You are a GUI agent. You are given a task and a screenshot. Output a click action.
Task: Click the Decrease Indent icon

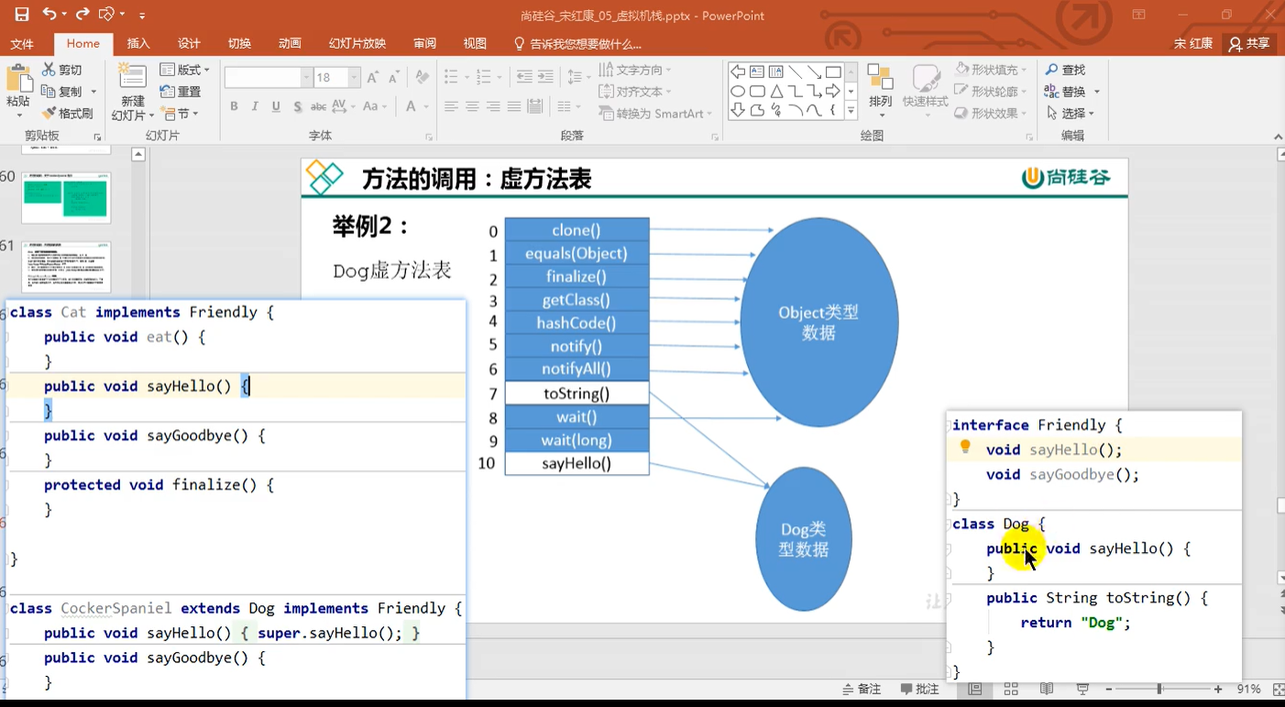coord(524,77)
